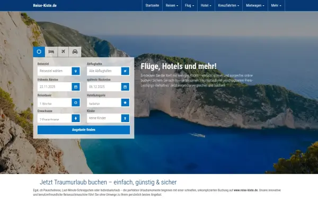The image size is (318, 199).
Task: Expand the Kreuzfahrten menu
Action: [228, 5]
